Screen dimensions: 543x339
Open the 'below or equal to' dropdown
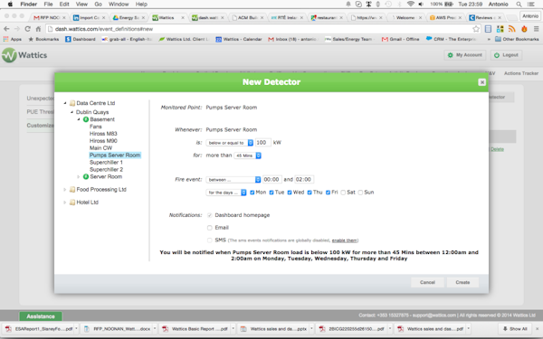tap(230, 143)
